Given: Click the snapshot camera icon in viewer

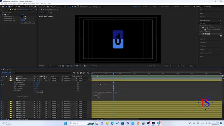Looking at the screenshot, I should 85,66.
